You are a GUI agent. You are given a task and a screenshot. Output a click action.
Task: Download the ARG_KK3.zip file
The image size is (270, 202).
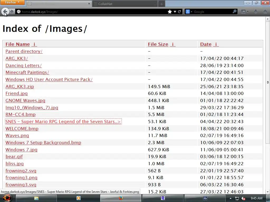click(20, 86)
